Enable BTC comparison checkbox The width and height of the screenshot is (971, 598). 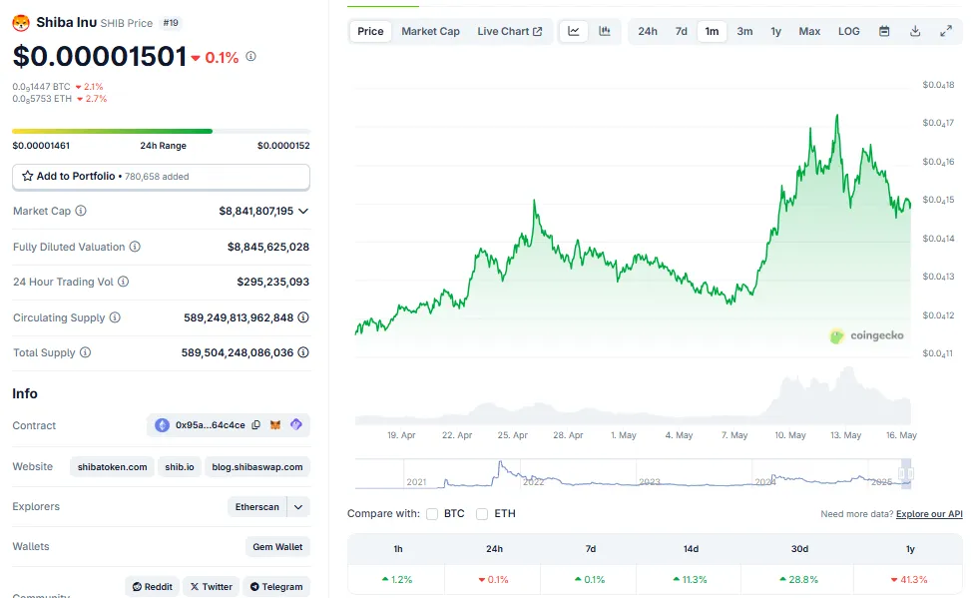tap(432, 514)
